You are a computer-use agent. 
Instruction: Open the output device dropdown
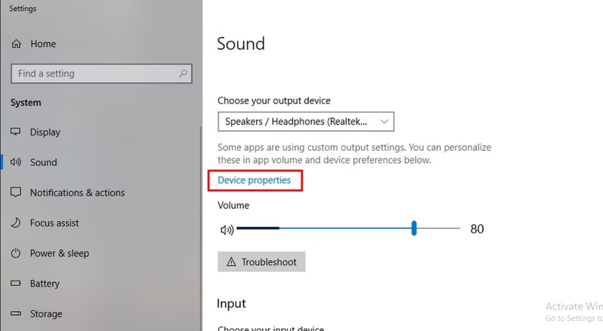click(306, 122)
